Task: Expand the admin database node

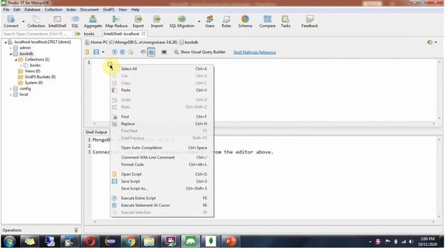Action: pos(11,48)
